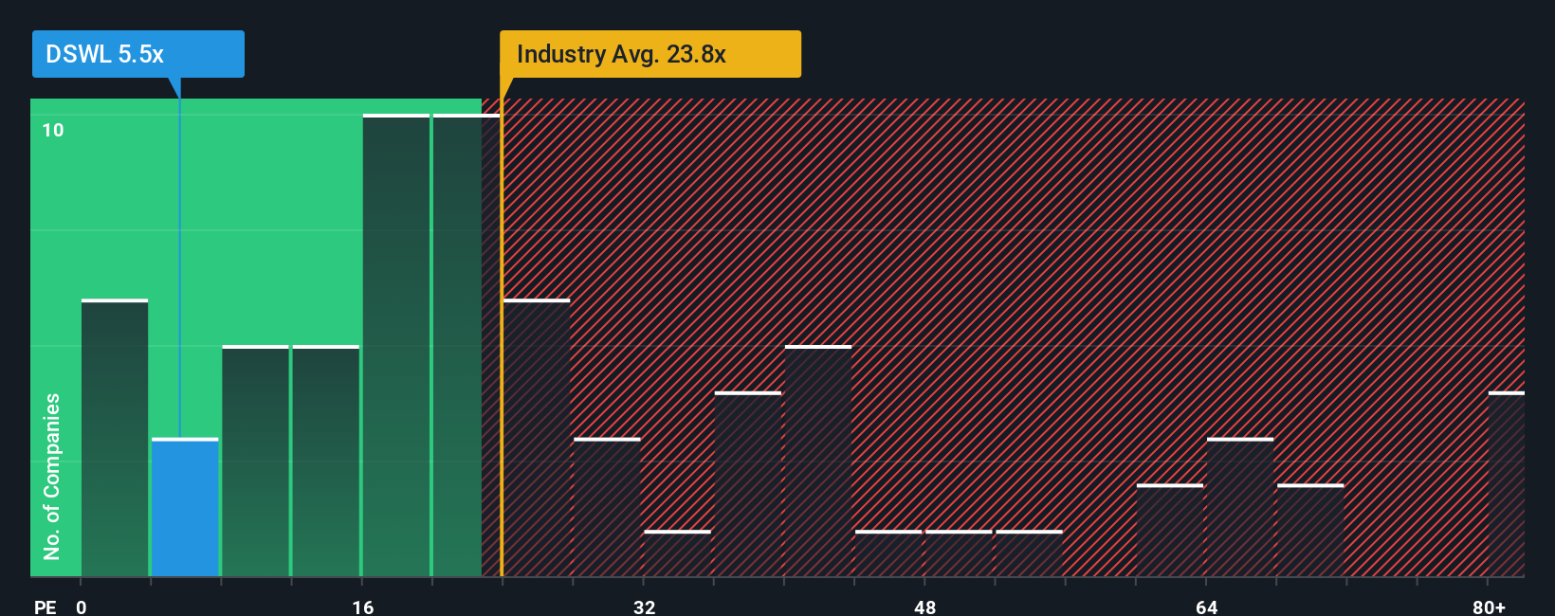Select the bar for PE 64 to 68
This screenshot has height=616, width=1555.
point(1240,507)
